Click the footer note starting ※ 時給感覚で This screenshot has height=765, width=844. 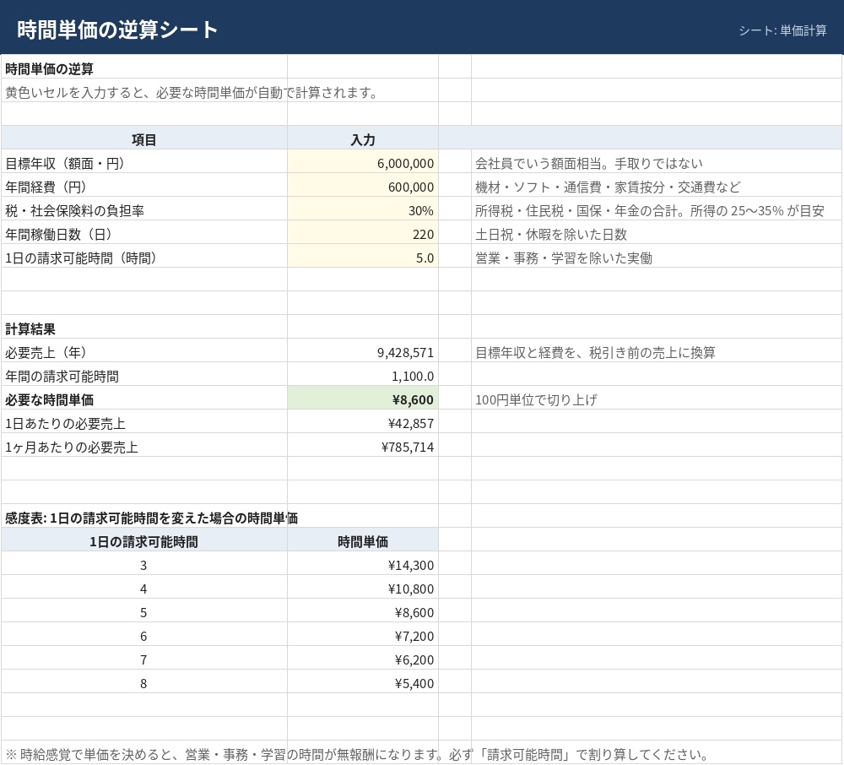pos(356,754)
